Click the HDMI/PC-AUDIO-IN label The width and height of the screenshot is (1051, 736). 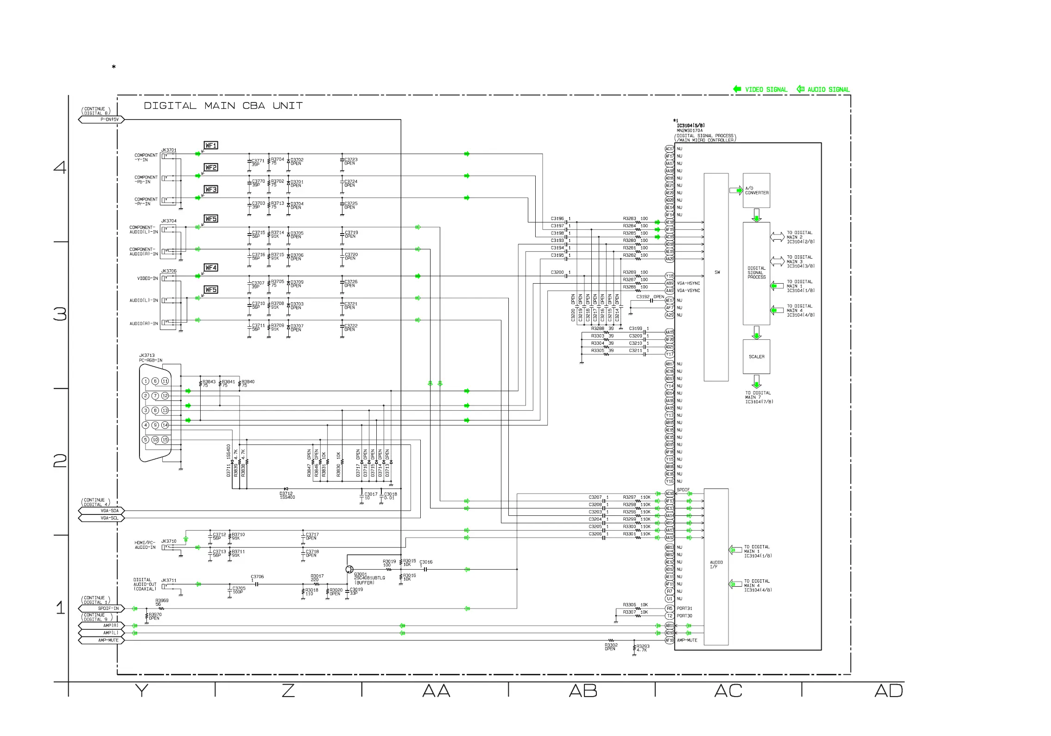pyautogui.click(x=145, y=545)
